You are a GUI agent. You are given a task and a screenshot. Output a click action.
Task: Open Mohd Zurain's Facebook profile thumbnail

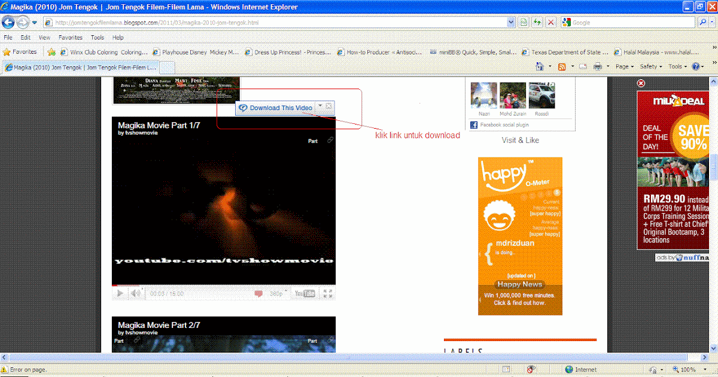(x=513, y=96)
